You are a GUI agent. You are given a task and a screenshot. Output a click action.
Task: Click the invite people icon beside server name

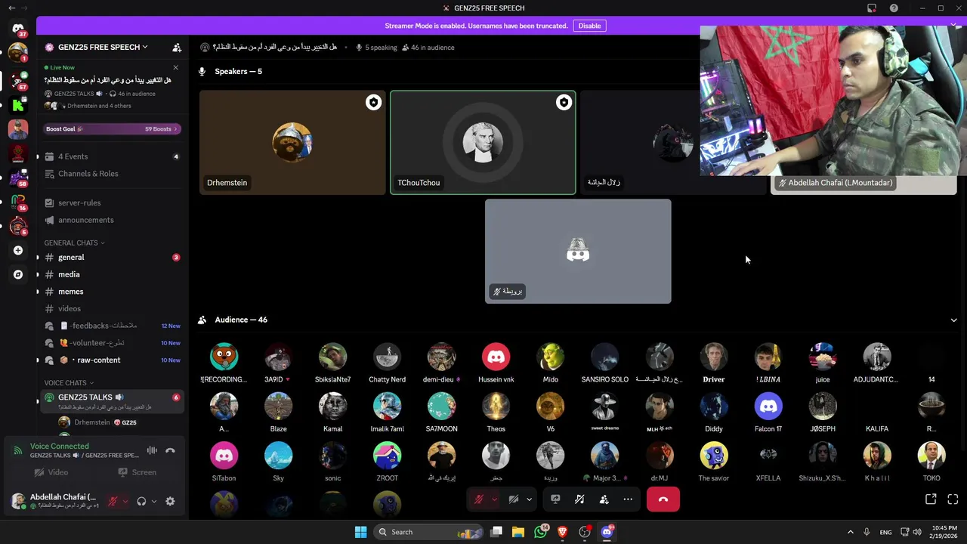[x=177, y=47]
